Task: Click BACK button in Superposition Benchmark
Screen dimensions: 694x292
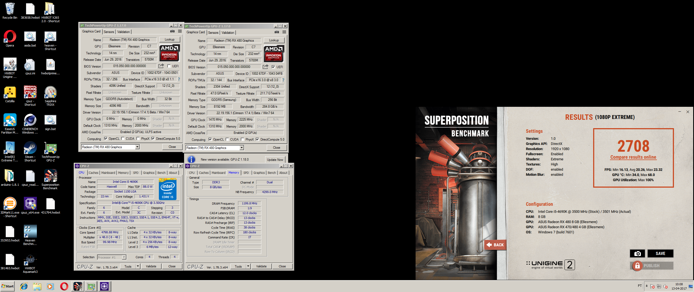Action: point(495,245)
